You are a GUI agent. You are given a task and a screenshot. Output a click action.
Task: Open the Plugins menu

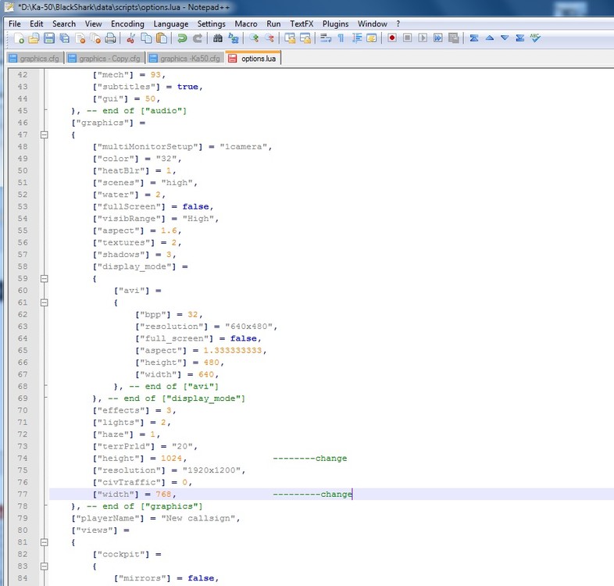pyautogui.click(x=335, y=23)
